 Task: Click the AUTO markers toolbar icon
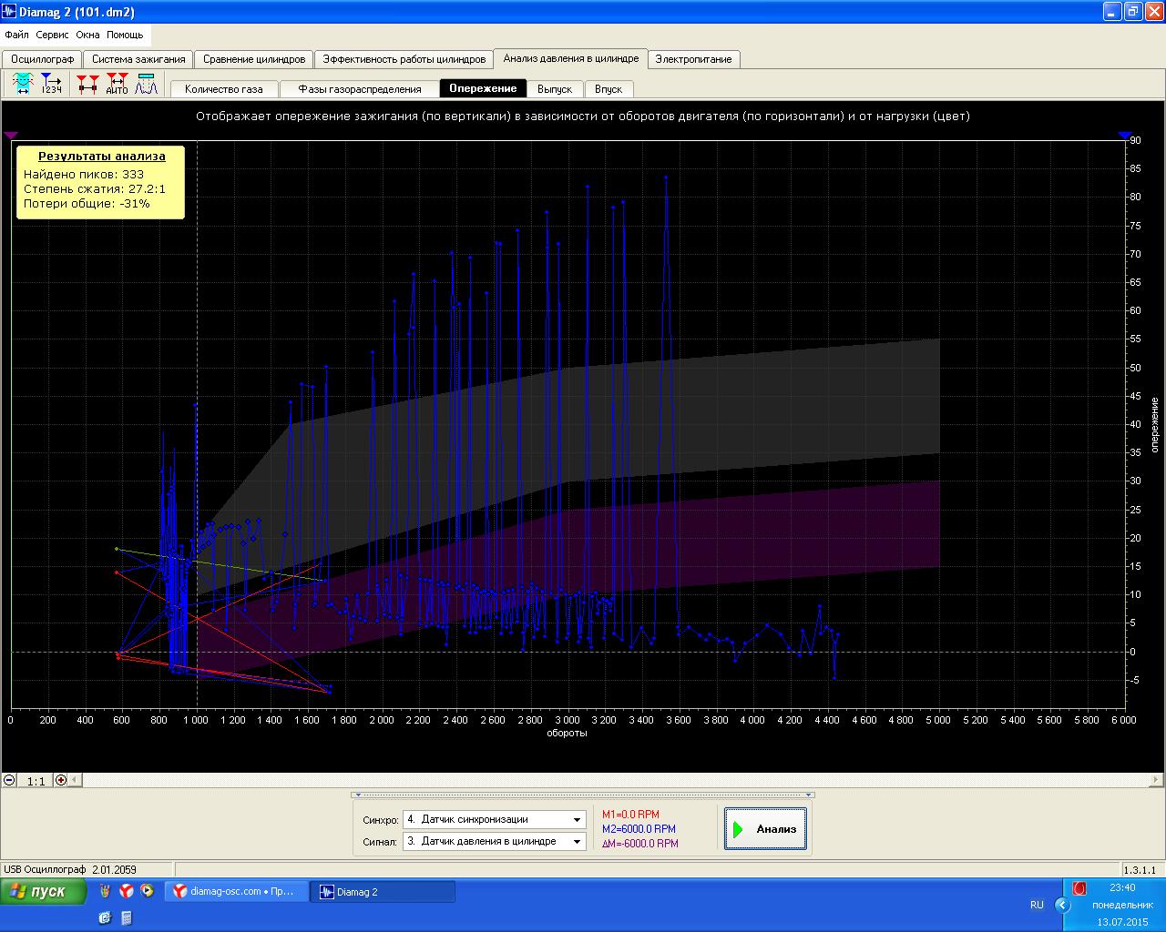point(117,85)
